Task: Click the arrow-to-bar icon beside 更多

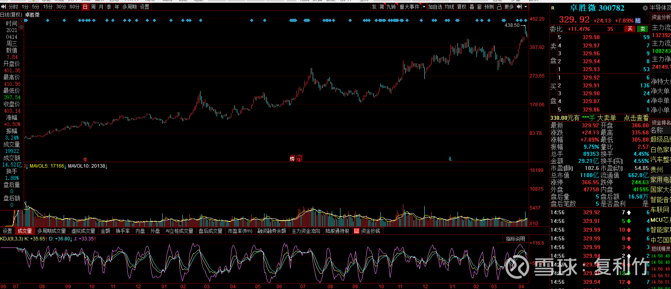Action: [519, 7]
